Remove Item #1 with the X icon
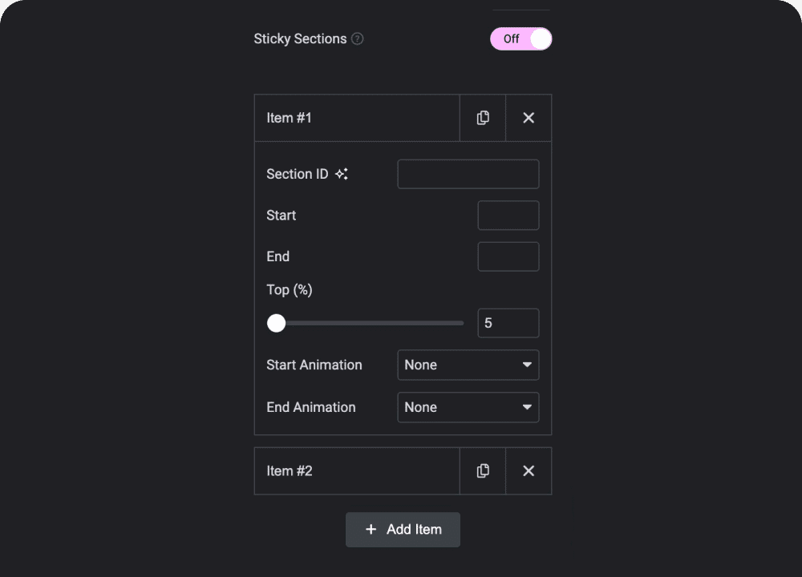 point(529,118)
